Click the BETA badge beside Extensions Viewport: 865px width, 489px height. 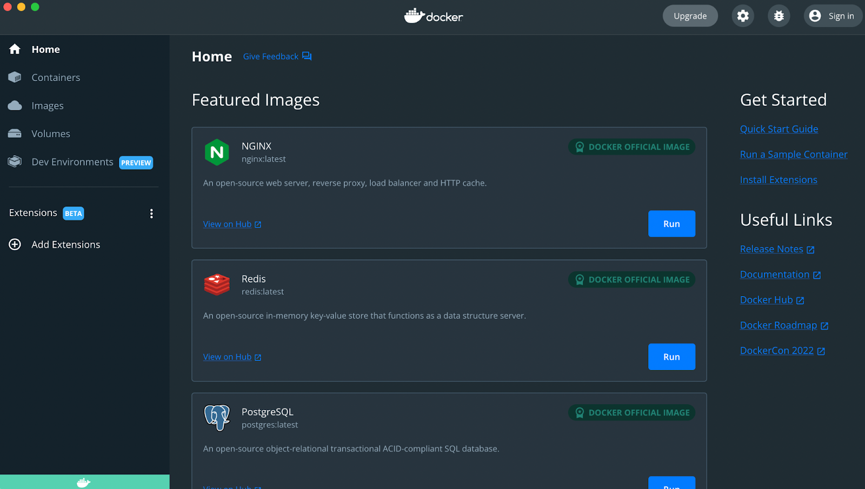tap(73, 213)
